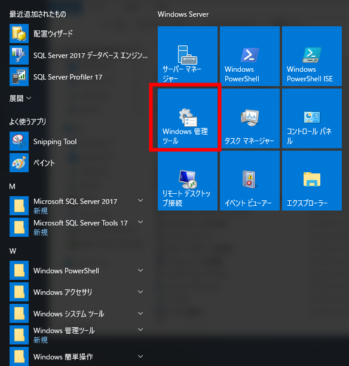Launch the タスク マネージャー tile

(x=250, y=118)
